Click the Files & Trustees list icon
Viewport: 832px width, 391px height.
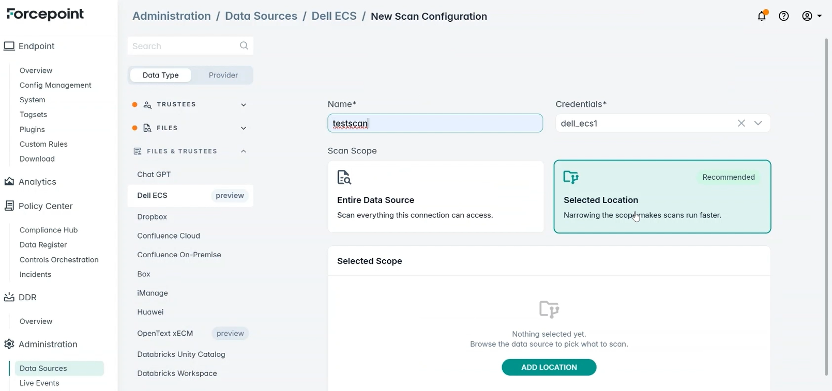(x=138, y=151)
